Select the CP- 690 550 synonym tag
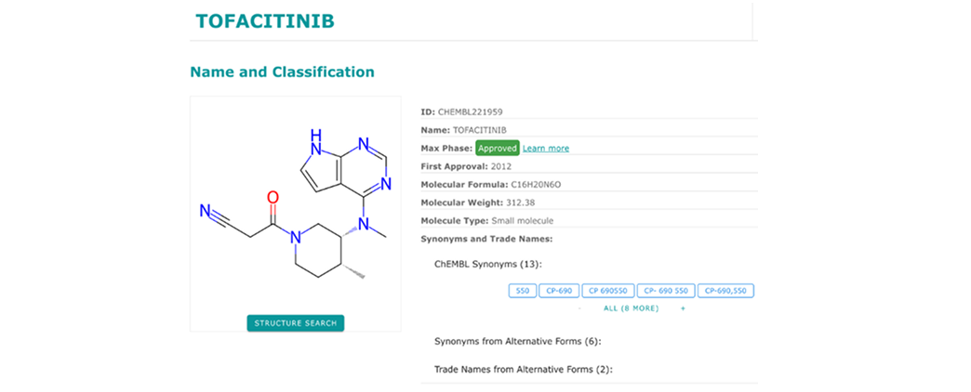Image resolution: width=971 pixels, height=392 pixels. tap(666, 291)
